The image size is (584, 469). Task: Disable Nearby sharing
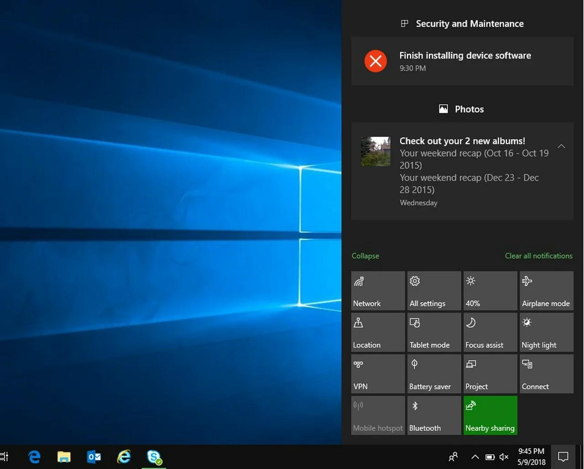490,415
